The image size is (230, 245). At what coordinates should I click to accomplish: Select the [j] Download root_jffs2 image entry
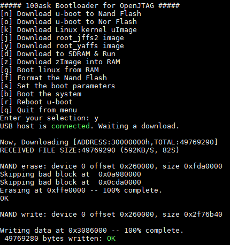click(62, 38)
